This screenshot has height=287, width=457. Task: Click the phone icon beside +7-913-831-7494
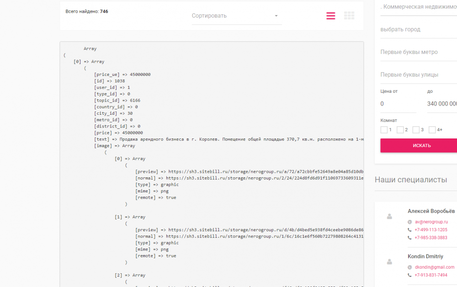(409, 275)
